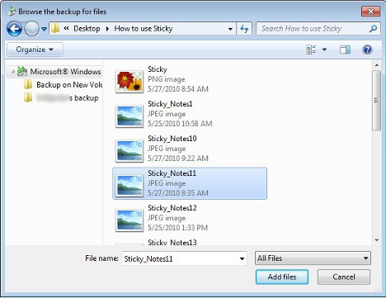Screen dimensions: 386x298
Task: Select the file name Sticky
Action: [x=158, y=69]
